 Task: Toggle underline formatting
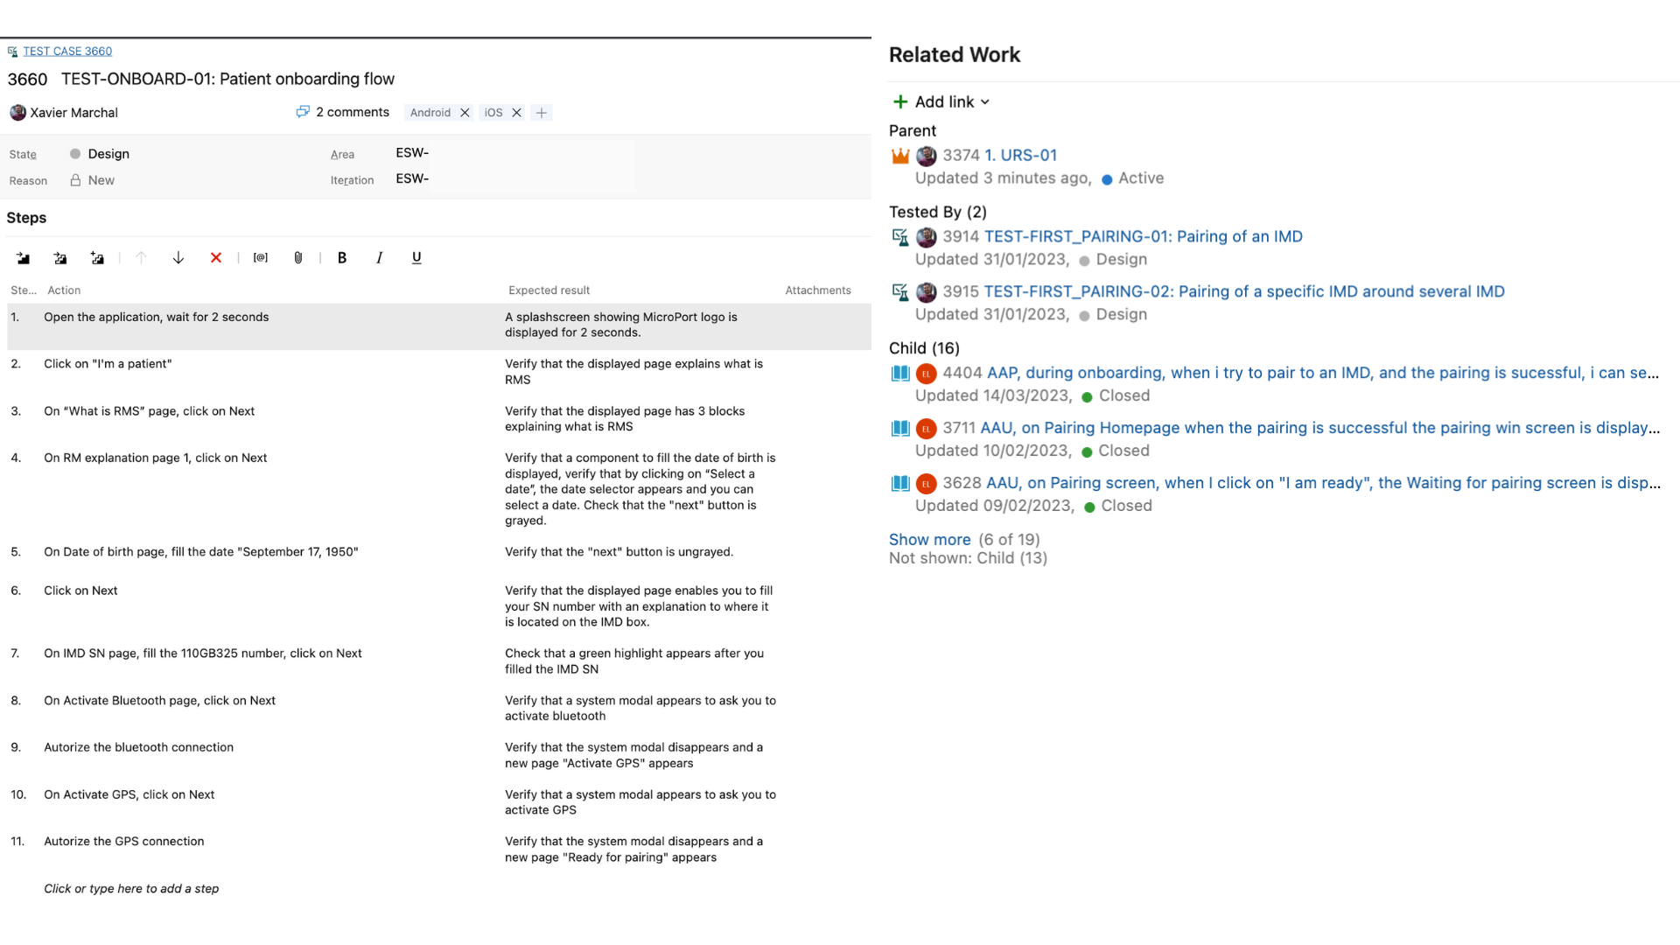tap(416, 258)
